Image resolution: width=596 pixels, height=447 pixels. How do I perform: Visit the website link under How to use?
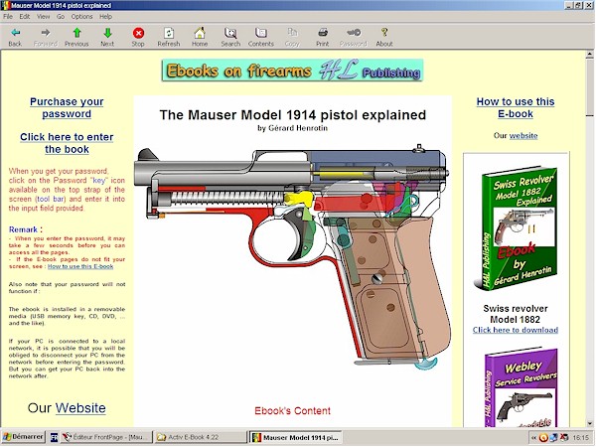(523, 136)
